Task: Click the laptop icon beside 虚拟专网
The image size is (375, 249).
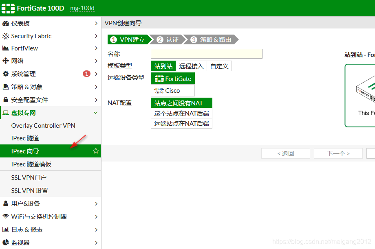Action: 6,113
